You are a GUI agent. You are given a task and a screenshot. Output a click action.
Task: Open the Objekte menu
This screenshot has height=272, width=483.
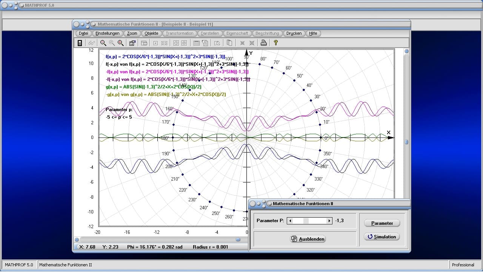(x=151, y=33)
